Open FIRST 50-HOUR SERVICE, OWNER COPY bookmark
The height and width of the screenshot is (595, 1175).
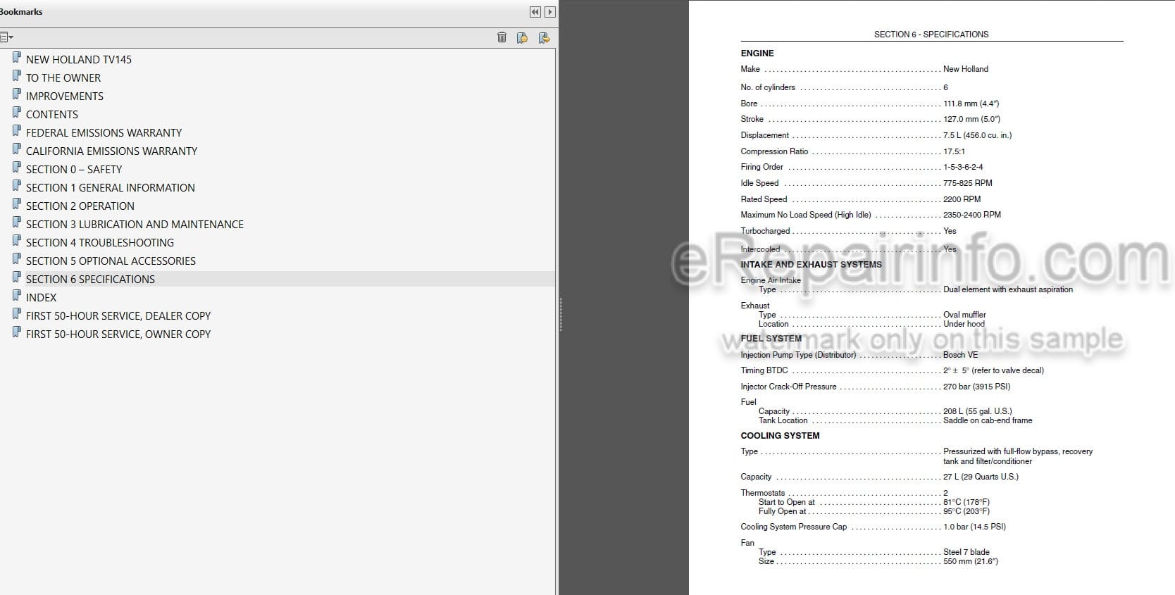point(118,334)
